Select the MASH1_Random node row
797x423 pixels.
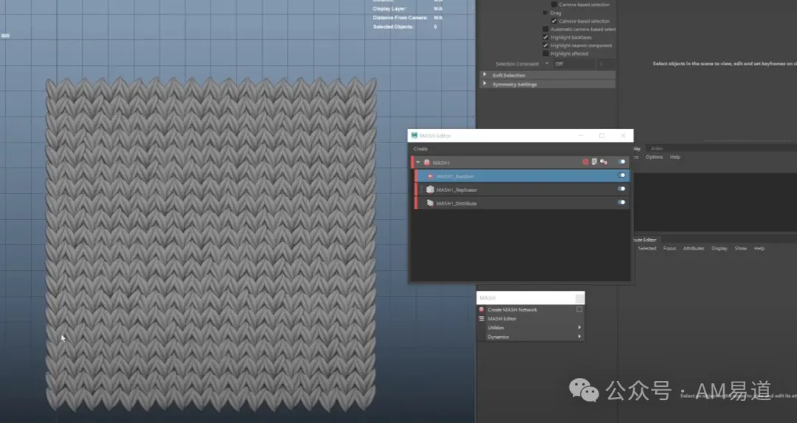(522, 176)
